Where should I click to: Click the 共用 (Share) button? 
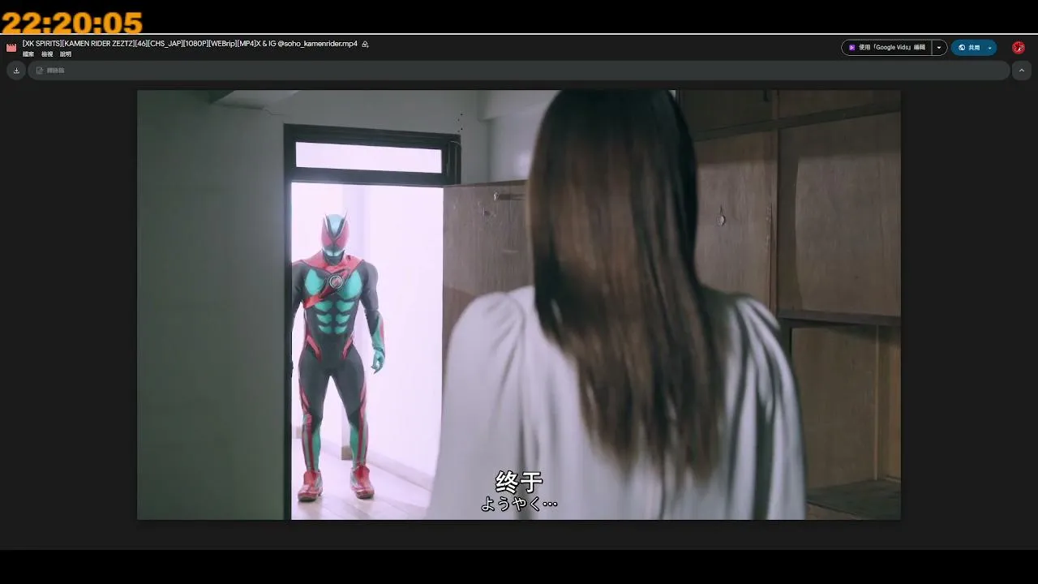click(968, 48)
